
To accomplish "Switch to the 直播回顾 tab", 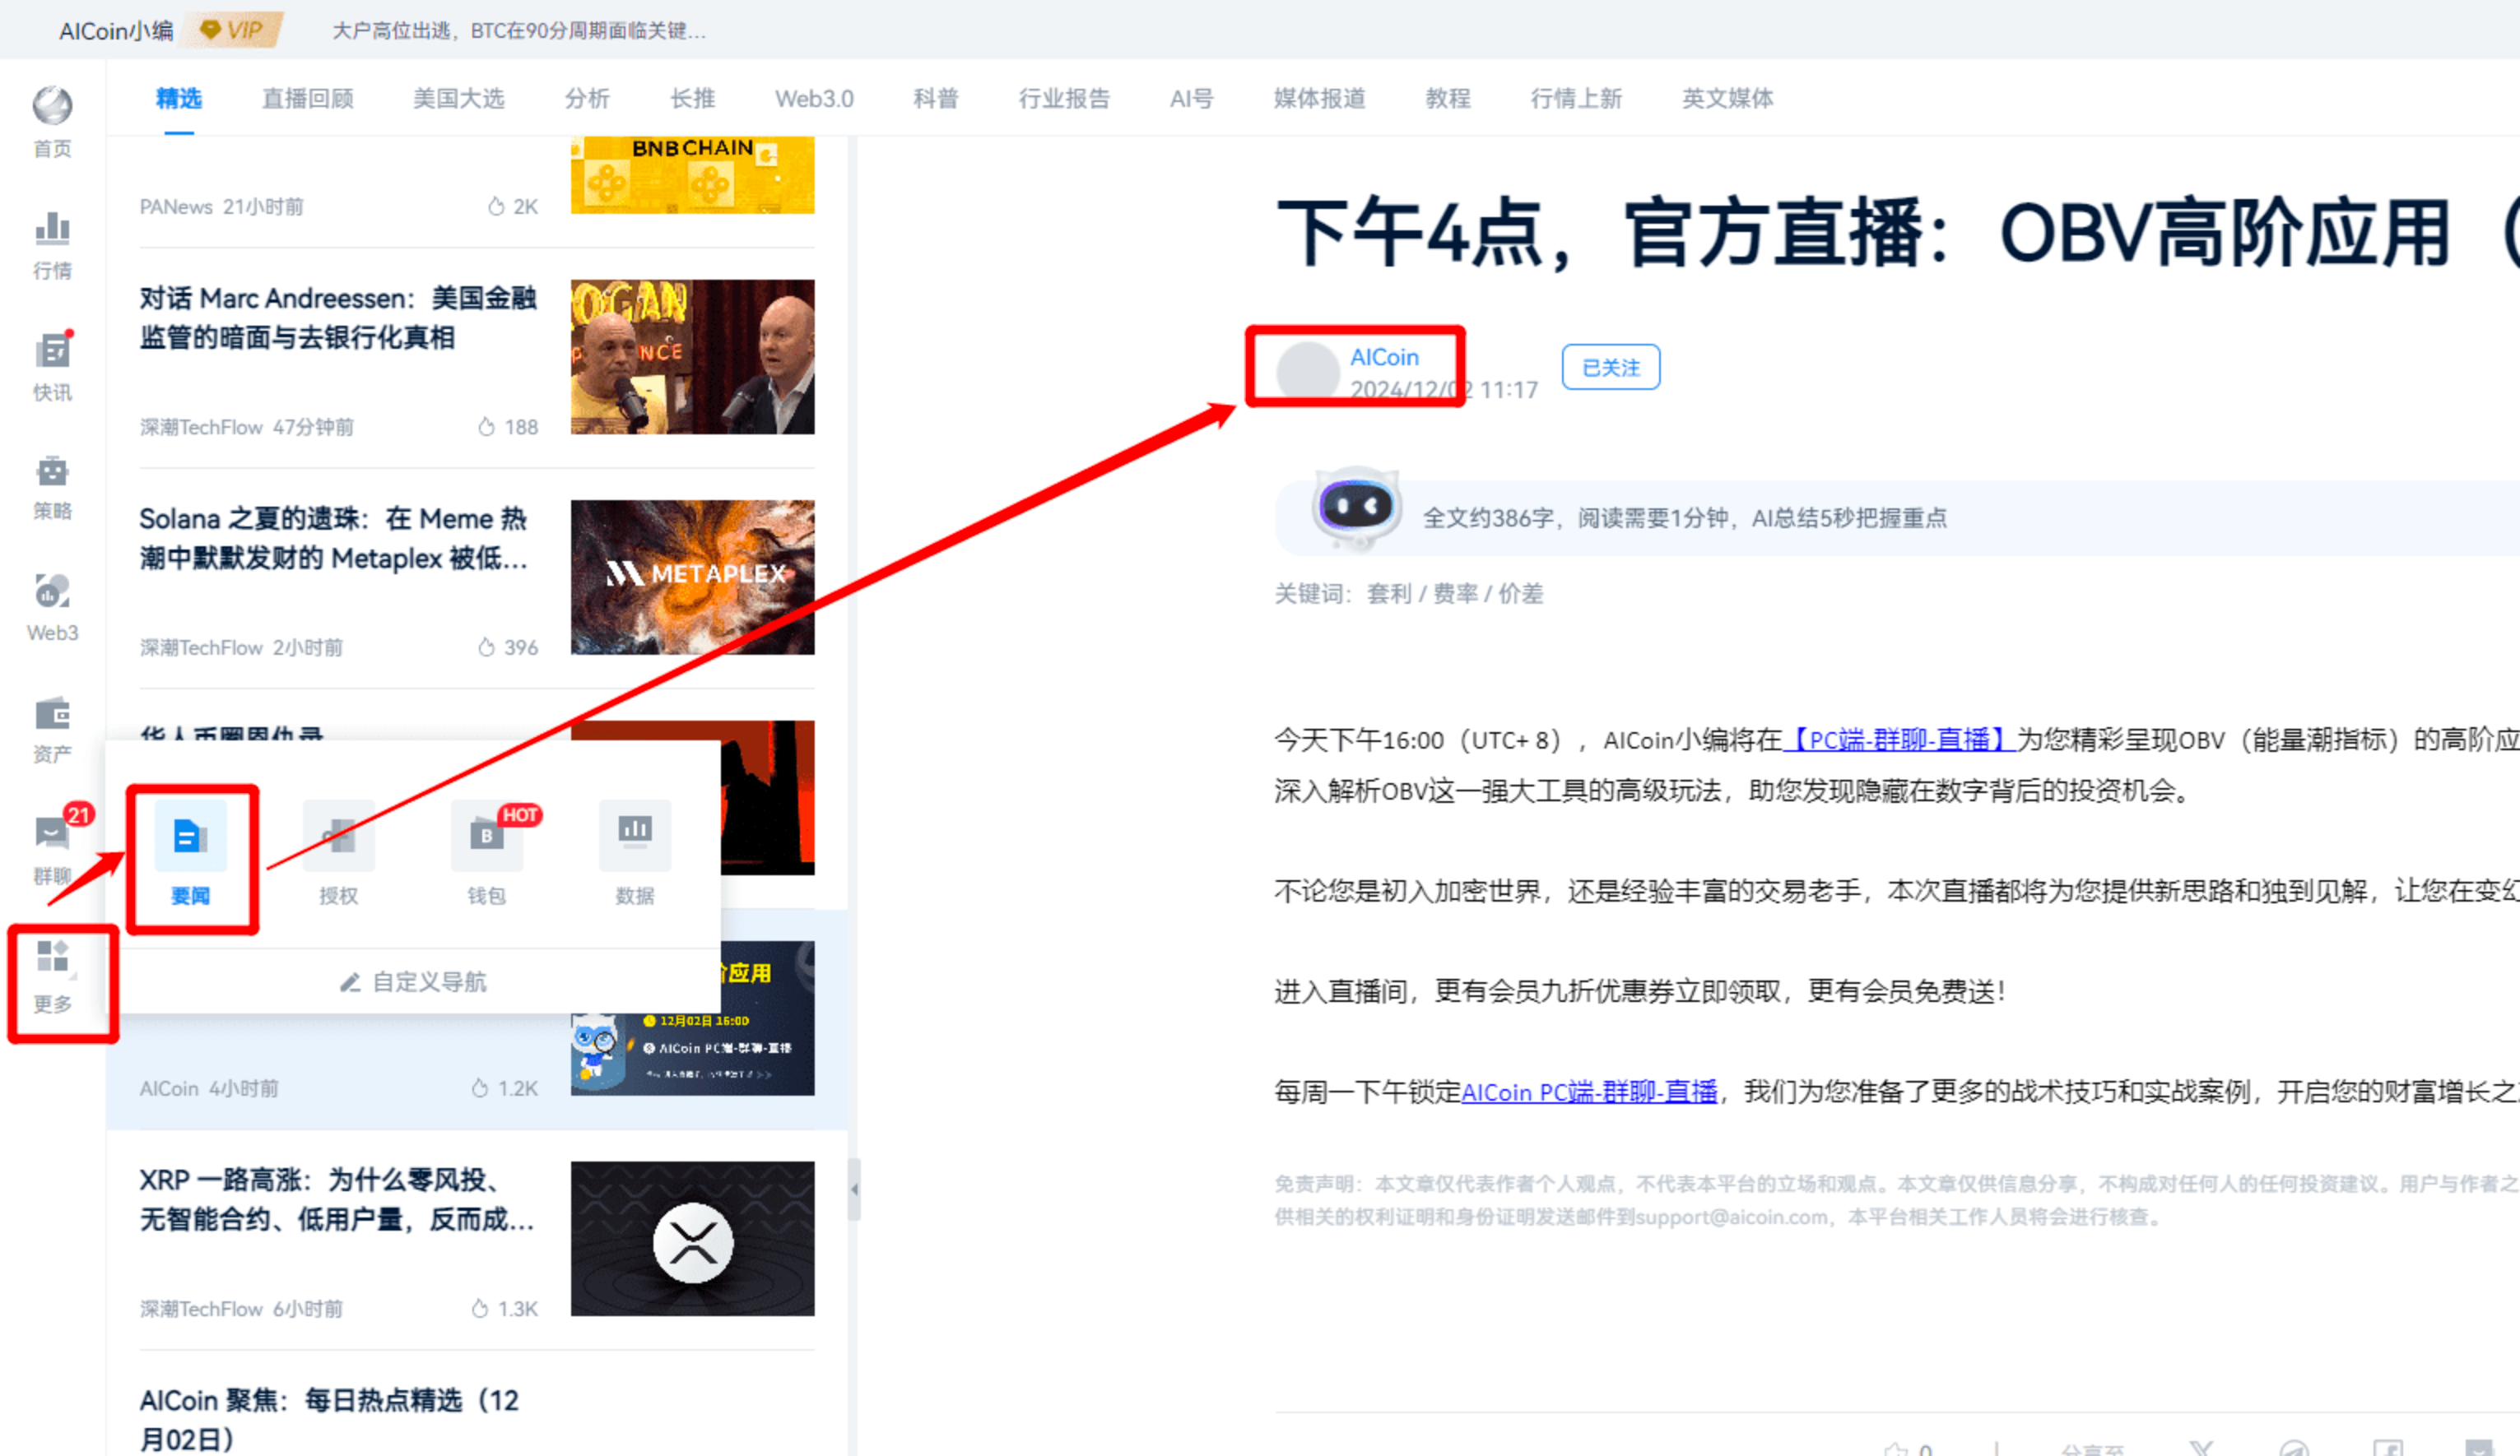I will [x=308, y=99].
